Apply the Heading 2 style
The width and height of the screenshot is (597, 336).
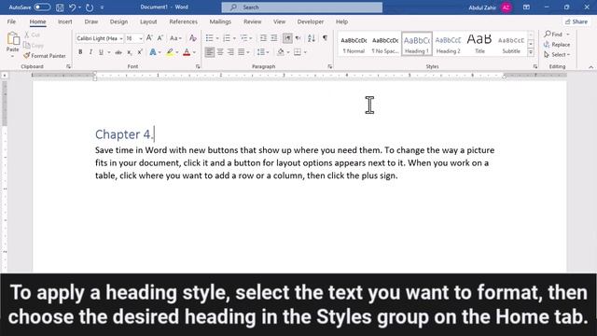[448, 44]
